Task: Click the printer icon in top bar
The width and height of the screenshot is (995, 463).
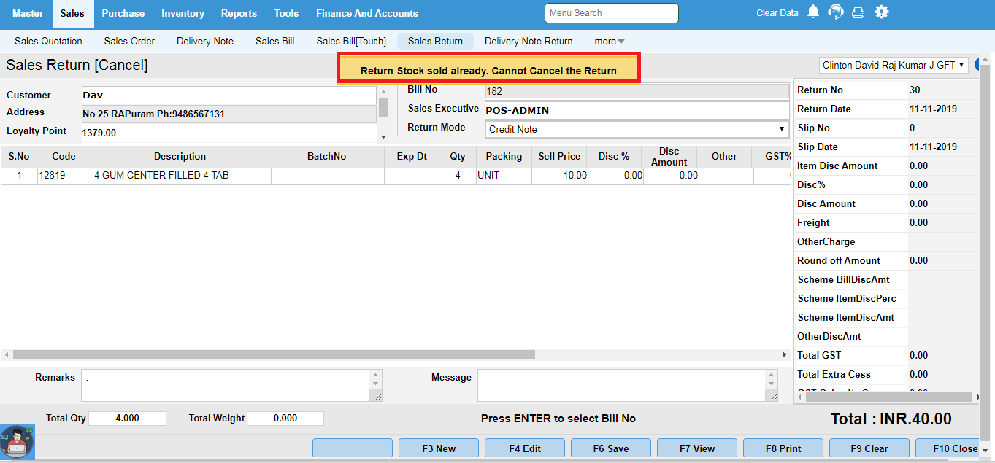Action: (858, 12)
